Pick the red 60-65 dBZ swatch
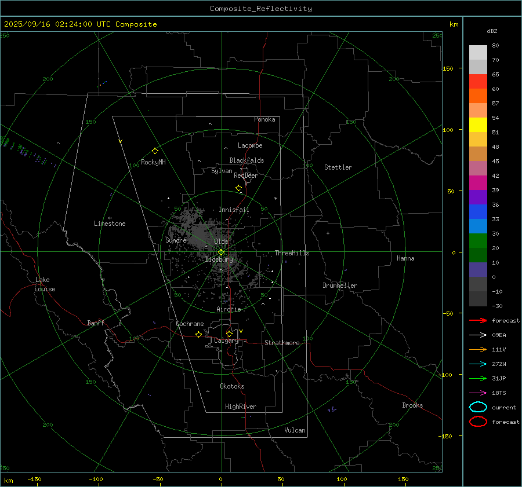 [x=478, y=82]
